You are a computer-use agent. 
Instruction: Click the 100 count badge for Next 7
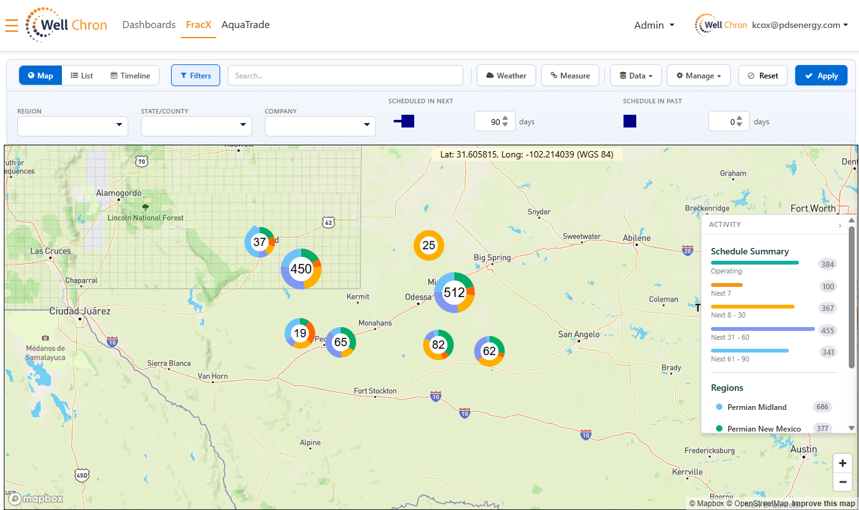[828, 287]
